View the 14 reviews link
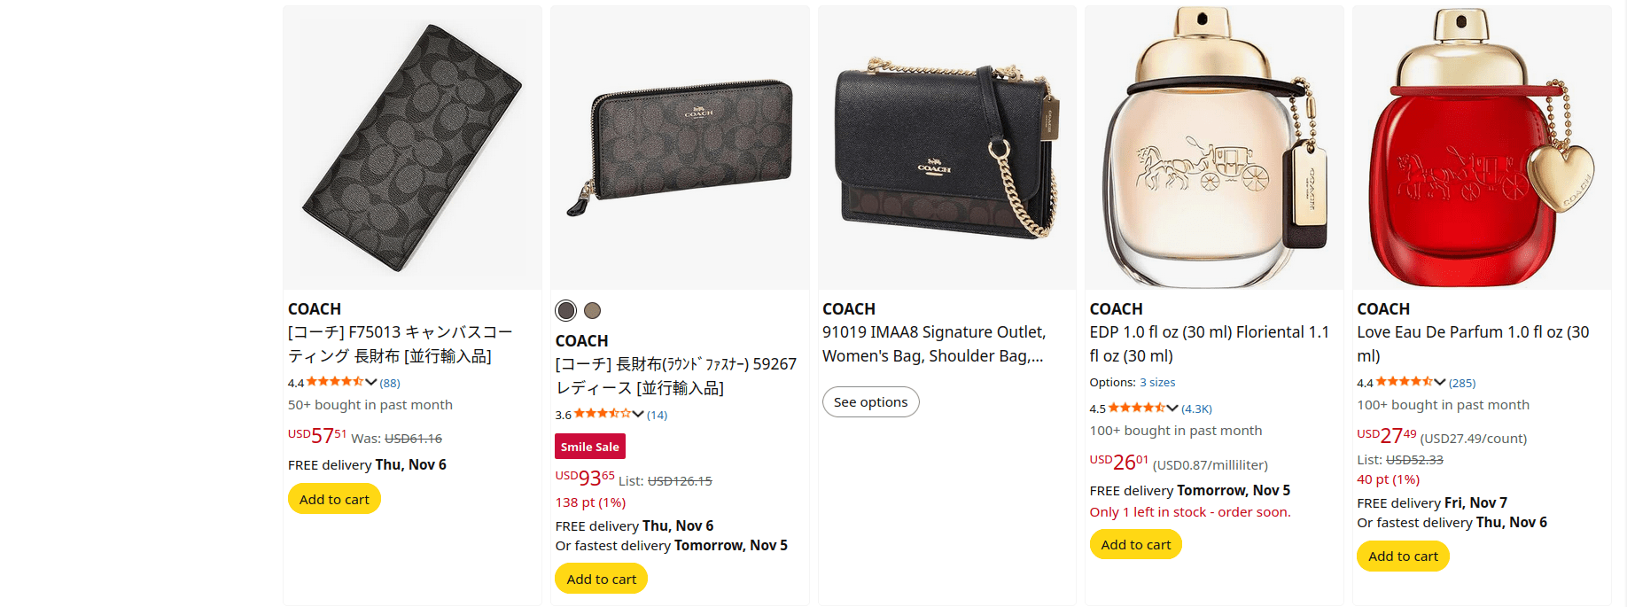Screen dimensions: 1627x607 click(657, 415)
